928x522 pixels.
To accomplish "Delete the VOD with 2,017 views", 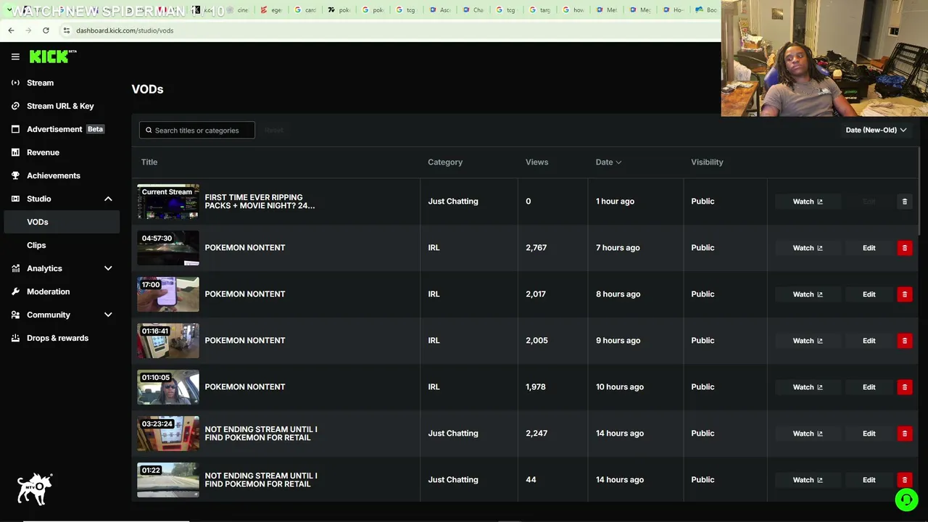I will [904, 294].
